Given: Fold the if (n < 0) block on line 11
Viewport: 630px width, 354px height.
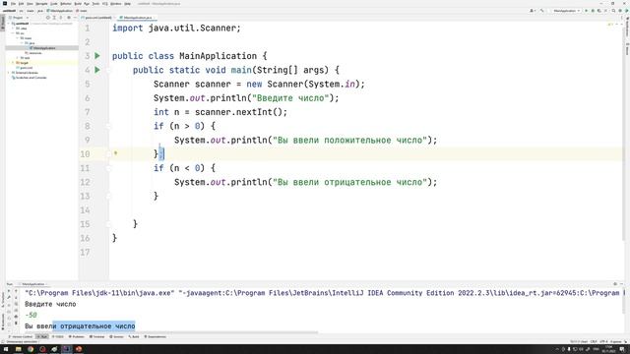Looking at the screenshot, I should [108, 168].
